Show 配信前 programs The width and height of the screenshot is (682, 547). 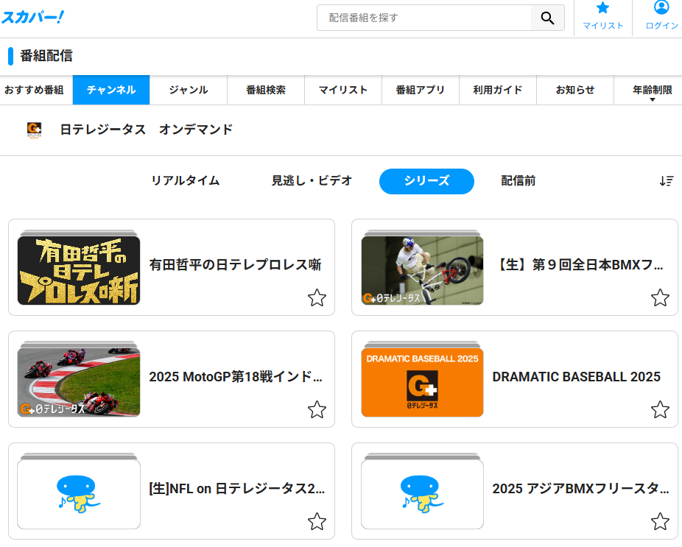click(x=518, y=181)
